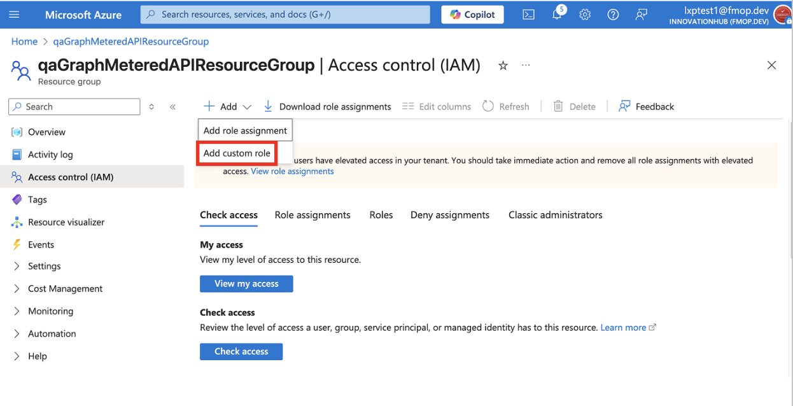
Task: Click the Refresh circular arrow icon
Action: pos(488,106)
